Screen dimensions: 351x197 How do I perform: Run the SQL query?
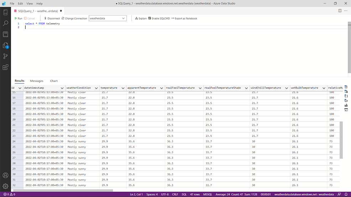(x=19, y=18)
